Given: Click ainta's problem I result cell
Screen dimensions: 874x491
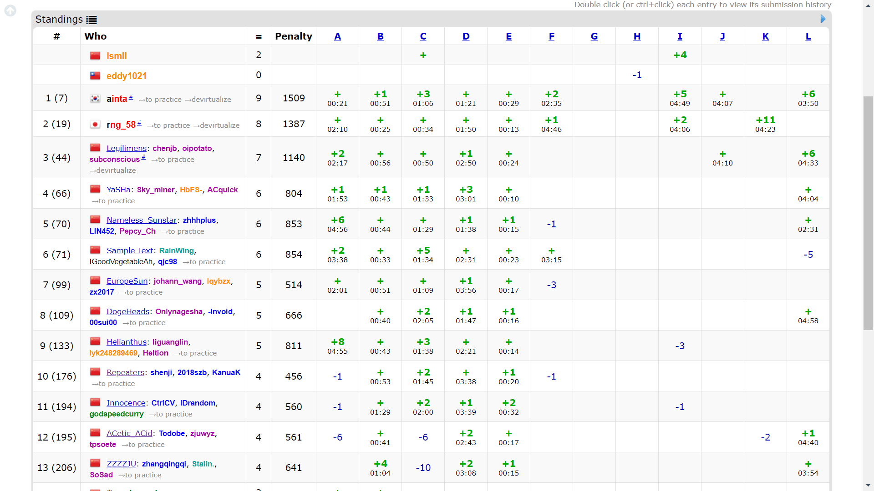Looking at the screenshot, I should tap(680, 98).
